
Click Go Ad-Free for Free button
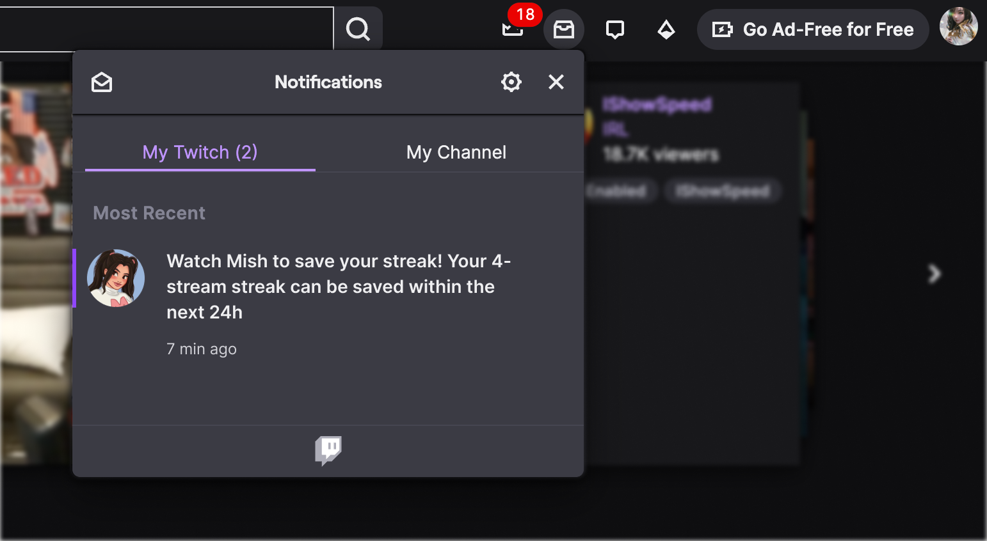coord(812,29)
